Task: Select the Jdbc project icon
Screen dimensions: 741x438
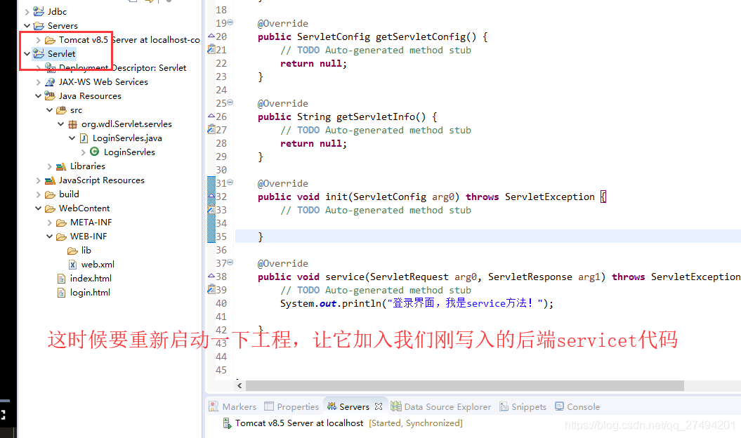Action: 39,11
